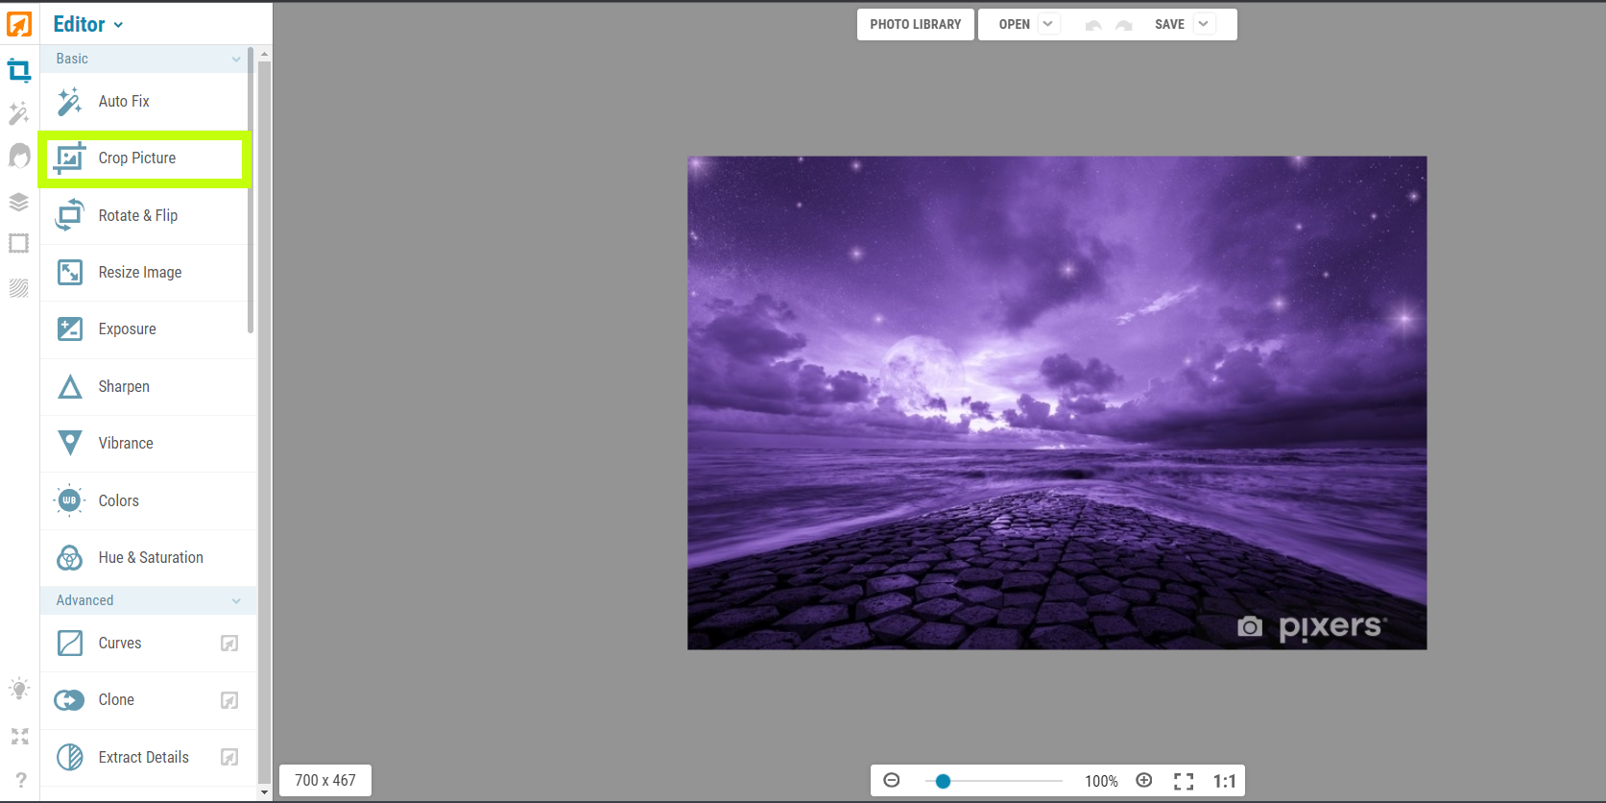Open the Vibrance tool
Viewport: 1606px width, 803px height.
point(148,444)
